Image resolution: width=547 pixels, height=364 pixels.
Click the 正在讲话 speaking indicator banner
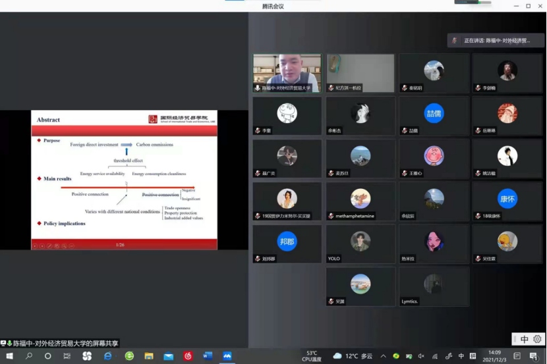coord(496,41)
